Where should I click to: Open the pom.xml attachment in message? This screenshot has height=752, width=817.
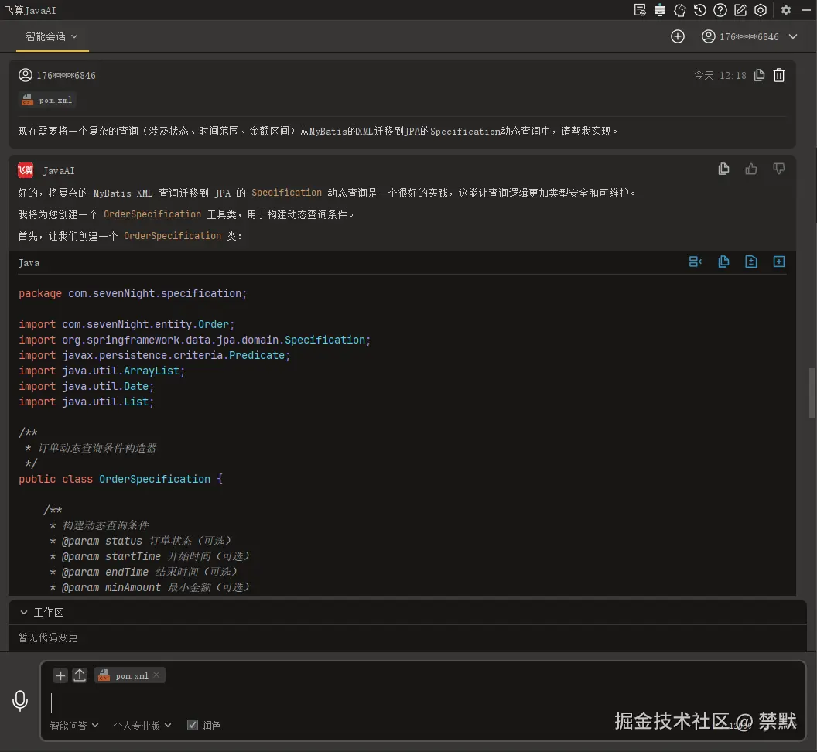47,100
